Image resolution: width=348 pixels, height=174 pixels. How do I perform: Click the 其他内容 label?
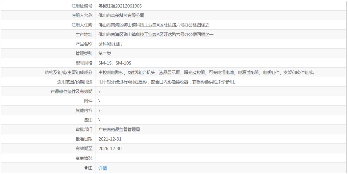84,110
